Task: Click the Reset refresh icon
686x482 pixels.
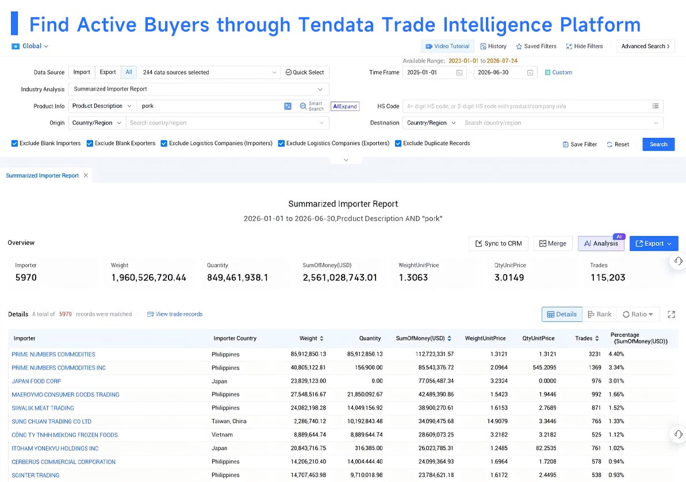Action: point(610,144)
